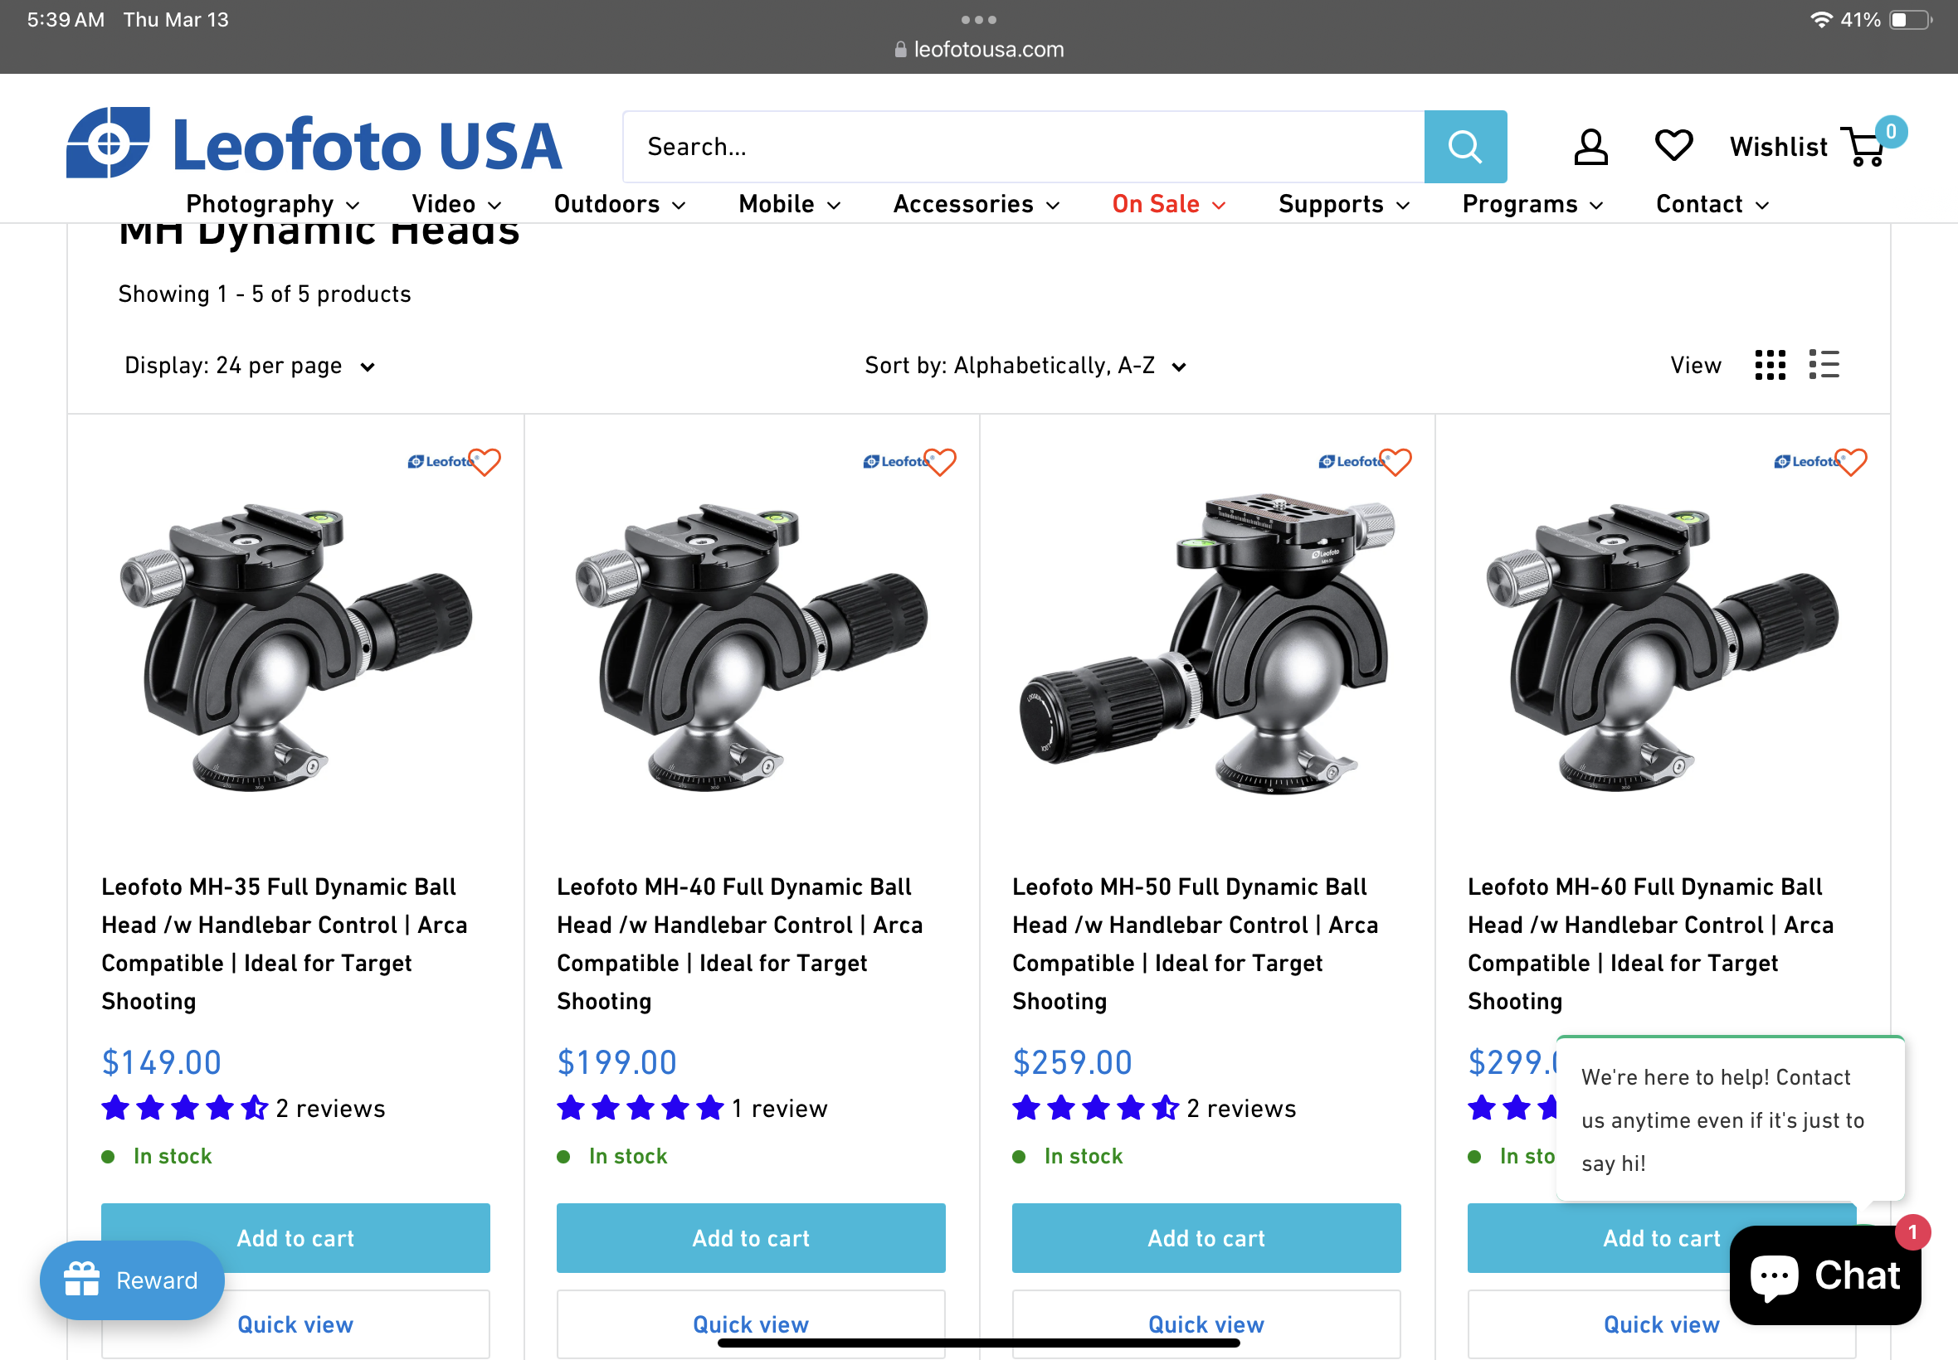This screenshot has width=1958, height=1360.
Task: Toggle wishlist heart on MH-50 product
Action: 1395,461
